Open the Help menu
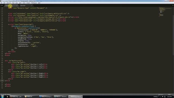174x98 pixels. point(39,3)
